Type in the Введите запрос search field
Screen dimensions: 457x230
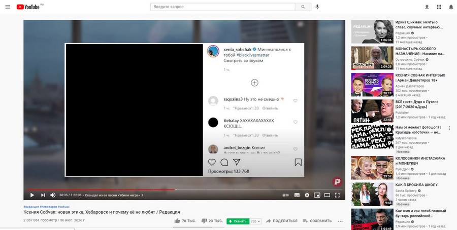(x=223, y=7)
